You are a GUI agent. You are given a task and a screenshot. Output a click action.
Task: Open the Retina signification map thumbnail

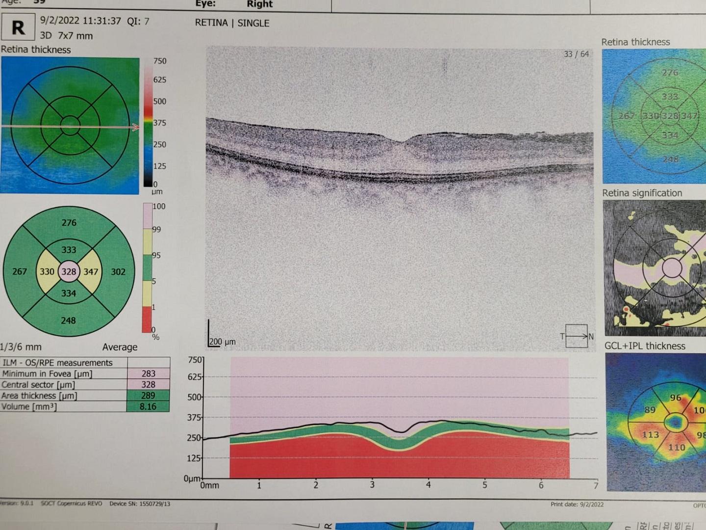(x=654, y=268)
